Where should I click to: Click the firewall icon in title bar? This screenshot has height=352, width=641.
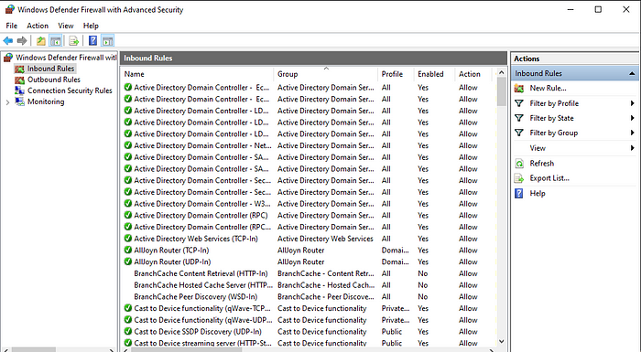click(9, 9)
